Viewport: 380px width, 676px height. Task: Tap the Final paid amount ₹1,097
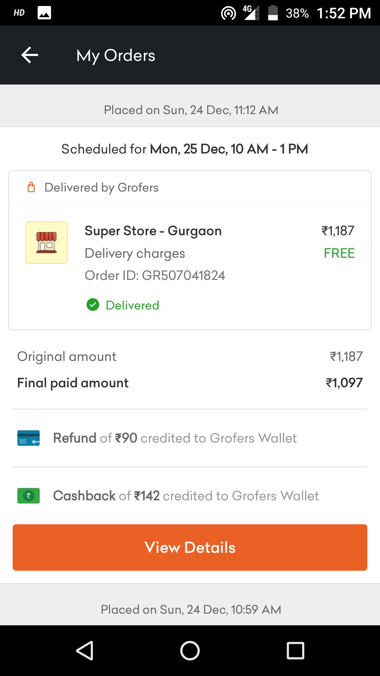point(344,383)
